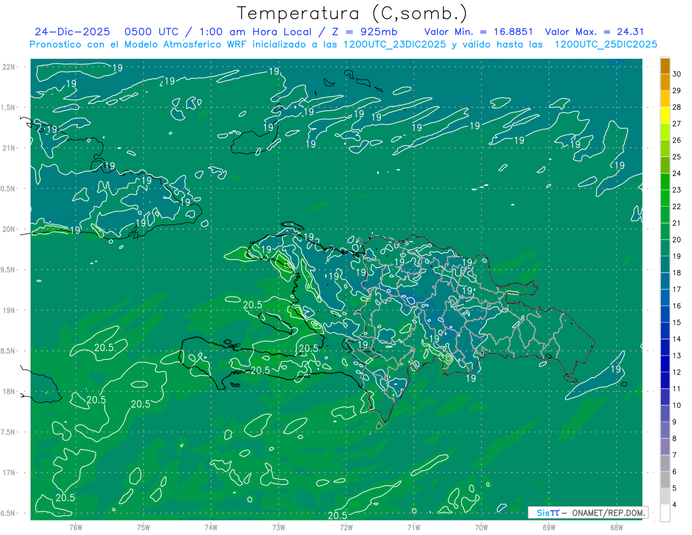Click legend value 4 on the color scale
Image resolution: width=692 pixels, height=535 pixels.
point(675,505)
